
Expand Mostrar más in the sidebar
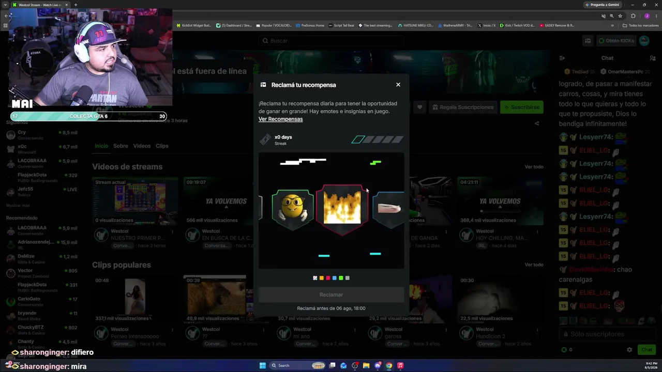(x=18, y=206)
